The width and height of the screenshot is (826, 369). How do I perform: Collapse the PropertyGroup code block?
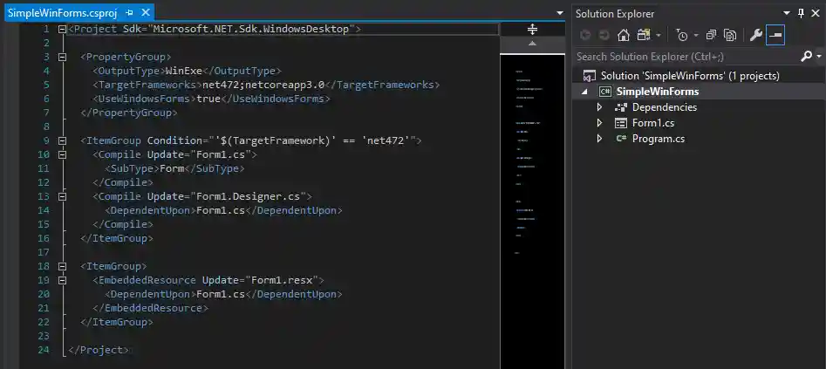tap(62, 57)
